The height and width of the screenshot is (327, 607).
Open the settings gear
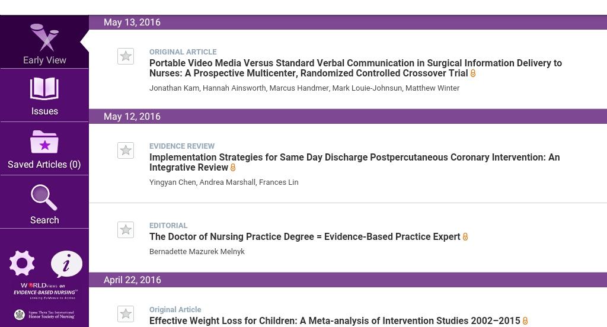pos(22,263)
